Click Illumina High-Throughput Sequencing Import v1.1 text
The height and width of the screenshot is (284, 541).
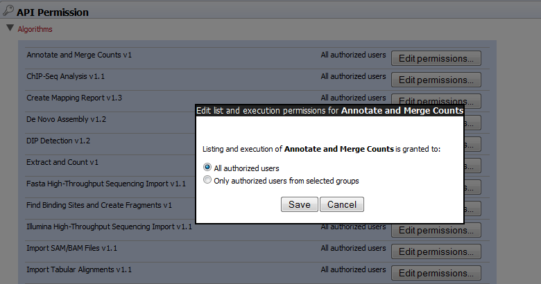point(109,227)
